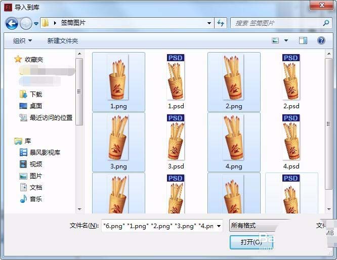337x260 pixels.
Task: Open 图片 library
Action: [x=30, y=176]
